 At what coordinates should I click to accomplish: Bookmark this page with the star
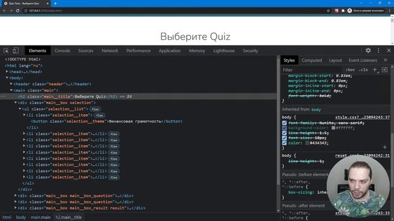pos(328,11)
